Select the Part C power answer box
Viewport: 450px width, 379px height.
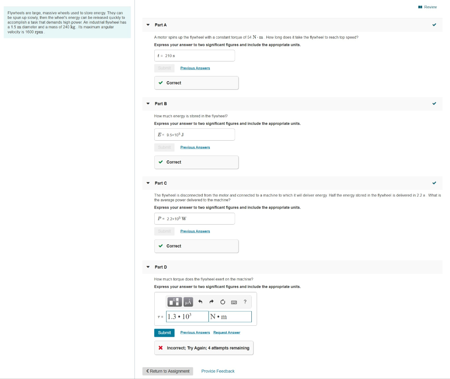click(x=195, y=219)
